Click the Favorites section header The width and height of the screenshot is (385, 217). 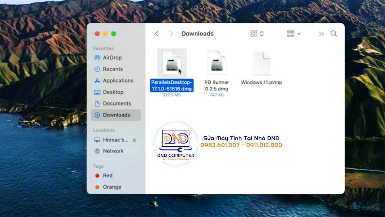(x=103, y=48)
